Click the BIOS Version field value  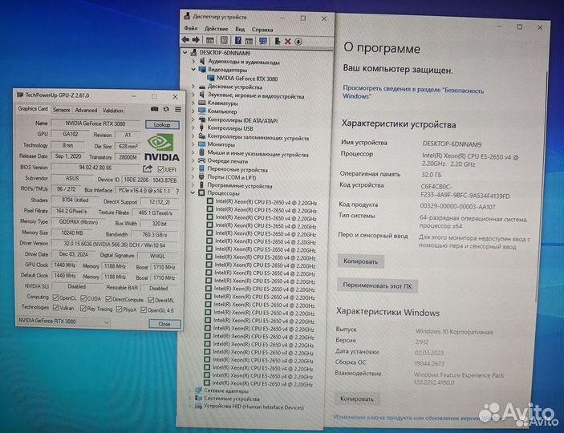tap(95, 168)
